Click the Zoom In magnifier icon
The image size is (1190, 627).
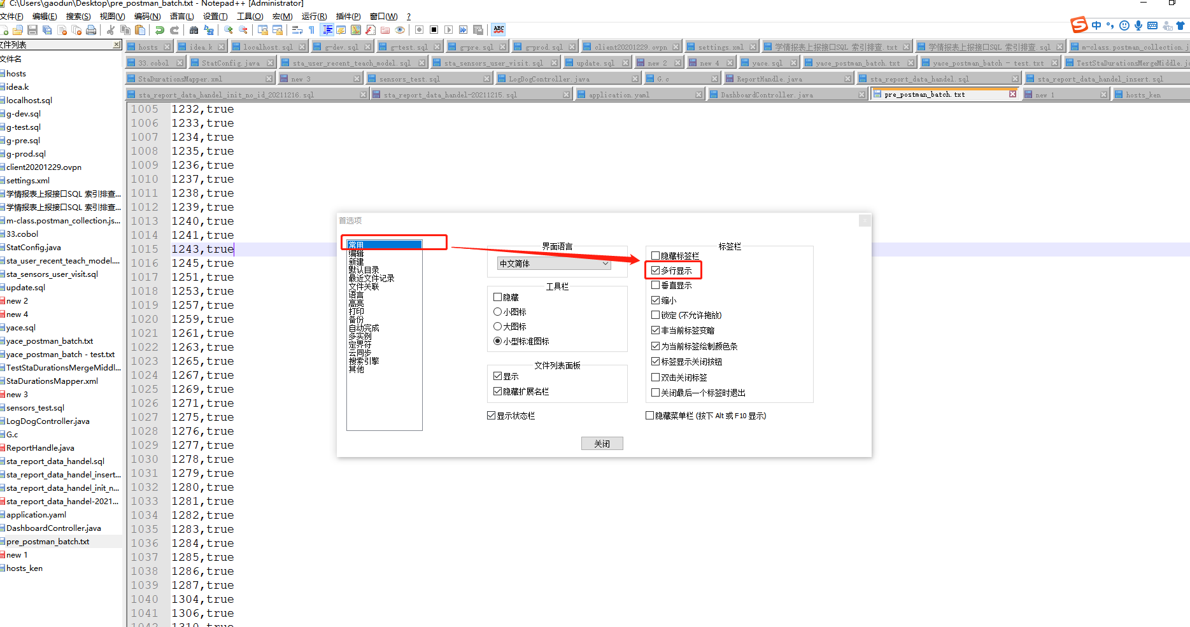229,29
